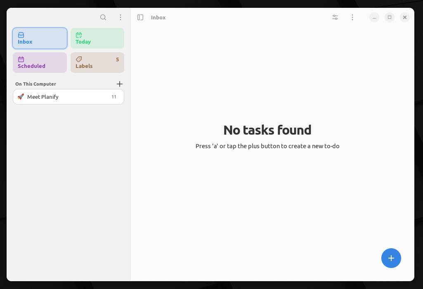Click the blue add task button
The width and height of the screenshot is (423, 289).
[x=391, y=258]
